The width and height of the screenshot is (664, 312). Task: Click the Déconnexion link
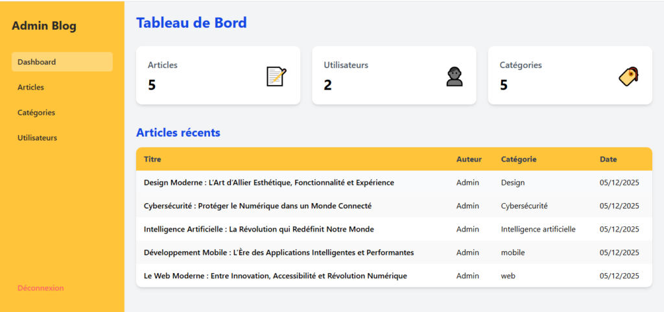click(41, 288)
